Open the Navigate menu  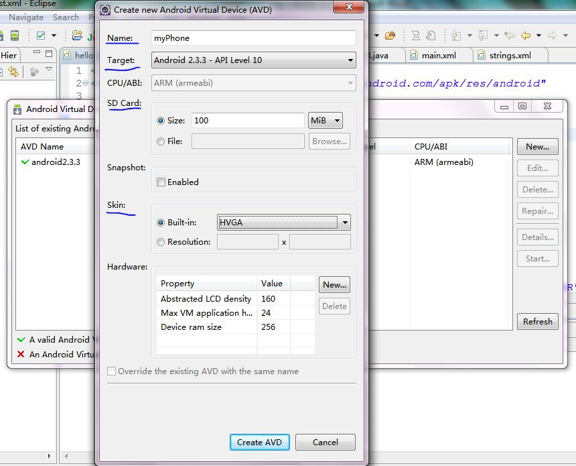pyautogui.click(x=26, y=17)
